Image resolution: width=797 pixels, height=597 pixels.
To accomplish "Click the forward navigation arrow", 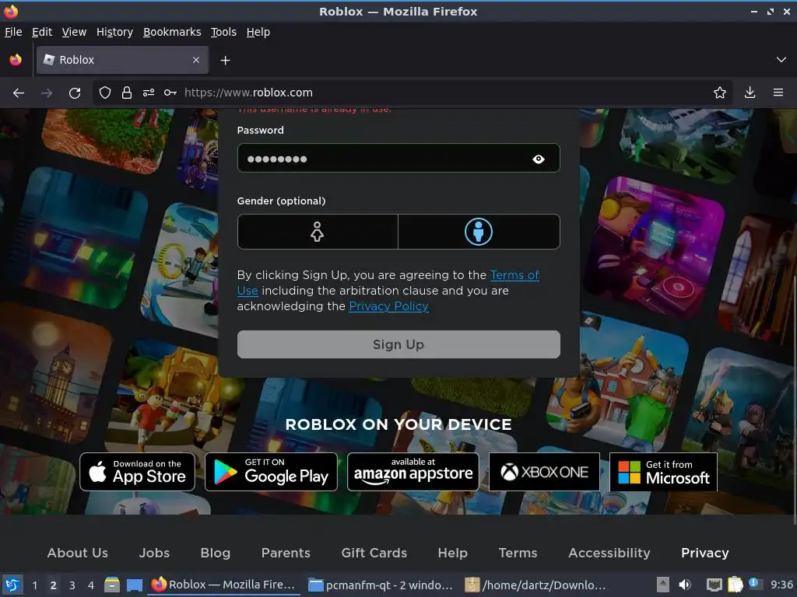I will click(x=47, y=93).
